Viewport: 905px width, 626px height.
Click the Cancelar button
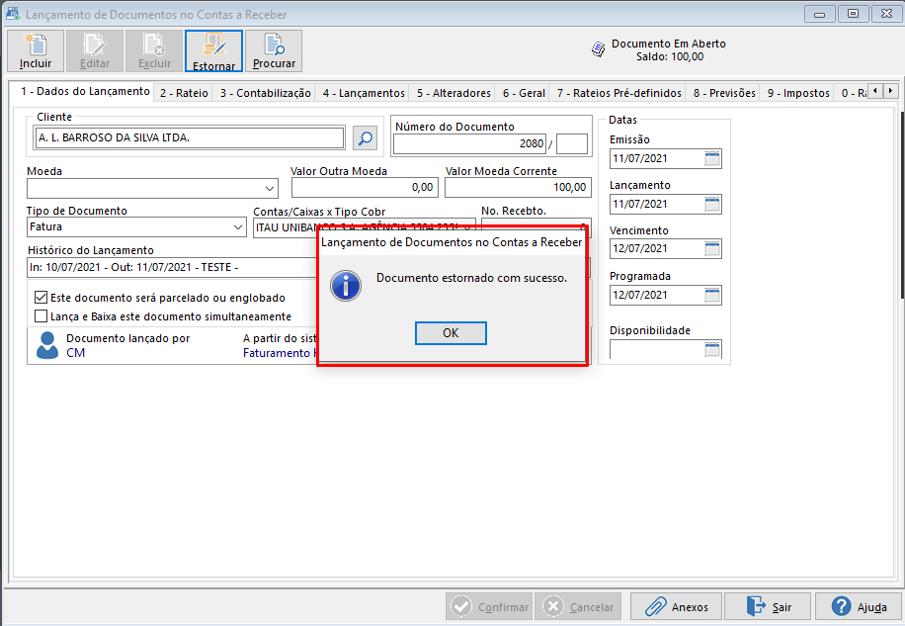[578, 606]
